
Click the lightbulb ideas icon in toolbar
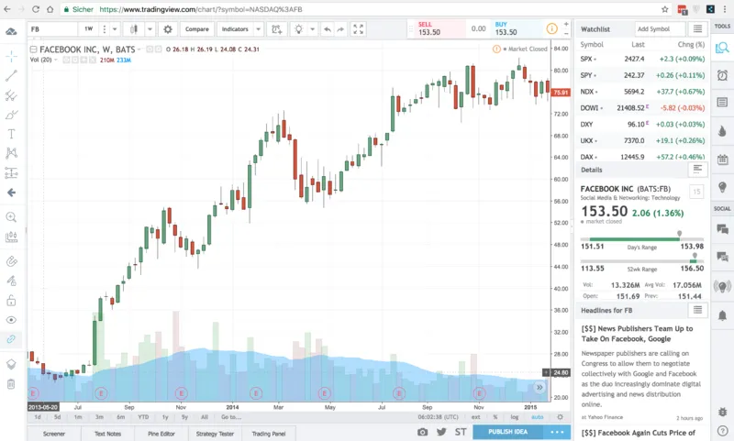(x=299, y=29)
